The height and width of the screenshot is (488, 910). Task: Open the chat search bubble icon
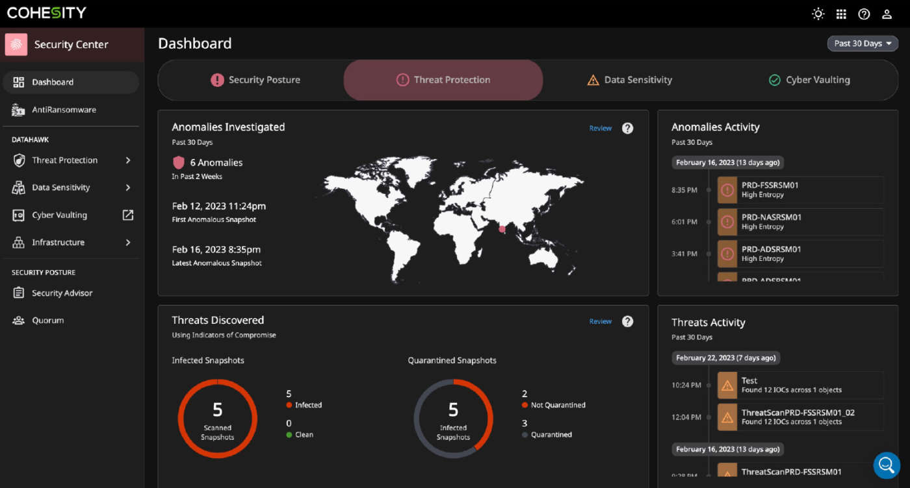886,465
